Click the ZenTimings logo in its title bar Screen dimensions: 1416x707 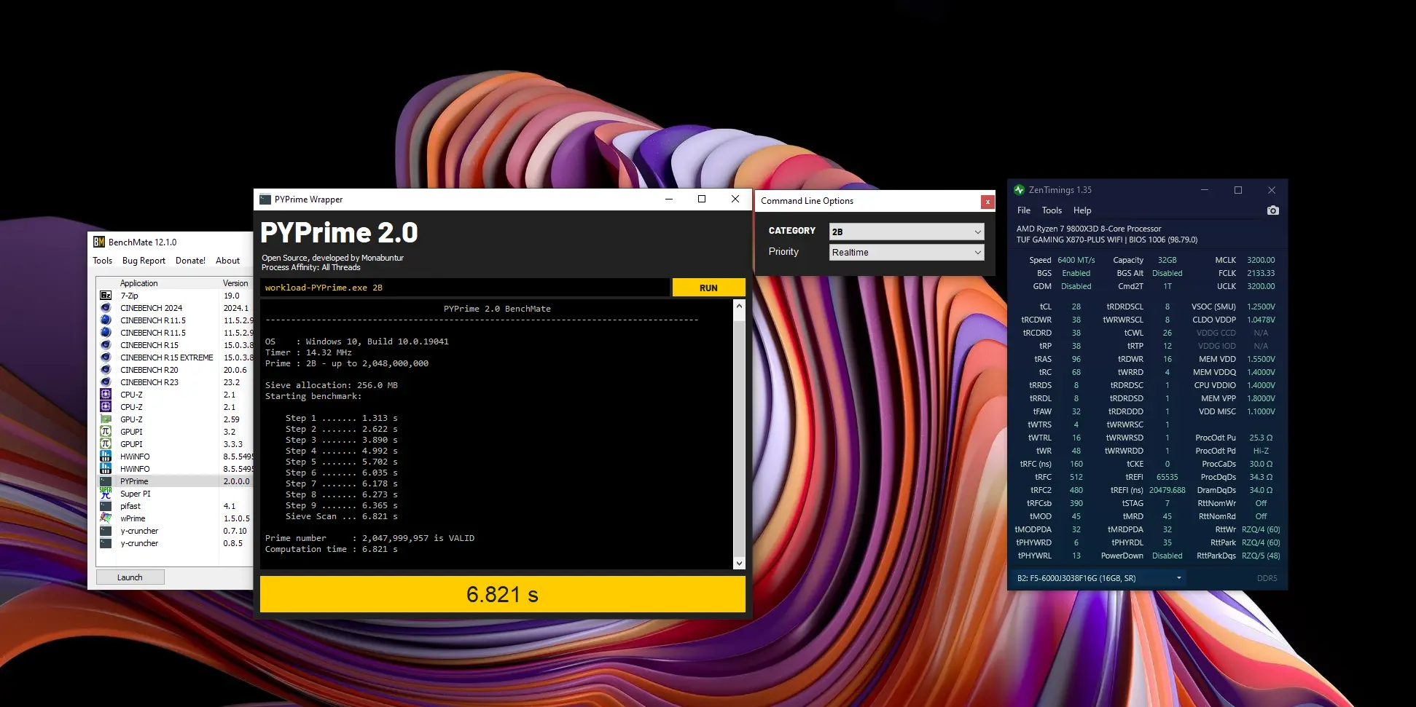point(1019,190)
